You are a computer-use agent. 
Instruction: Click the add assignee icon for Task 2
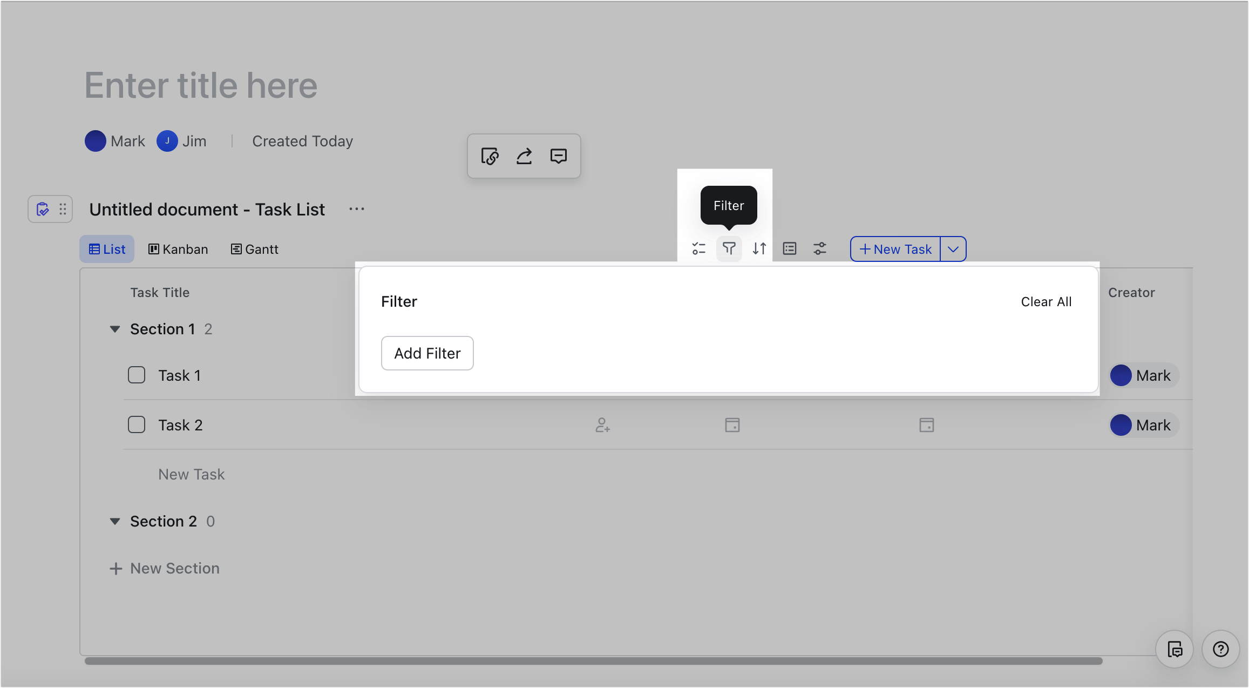pos(602,425)
